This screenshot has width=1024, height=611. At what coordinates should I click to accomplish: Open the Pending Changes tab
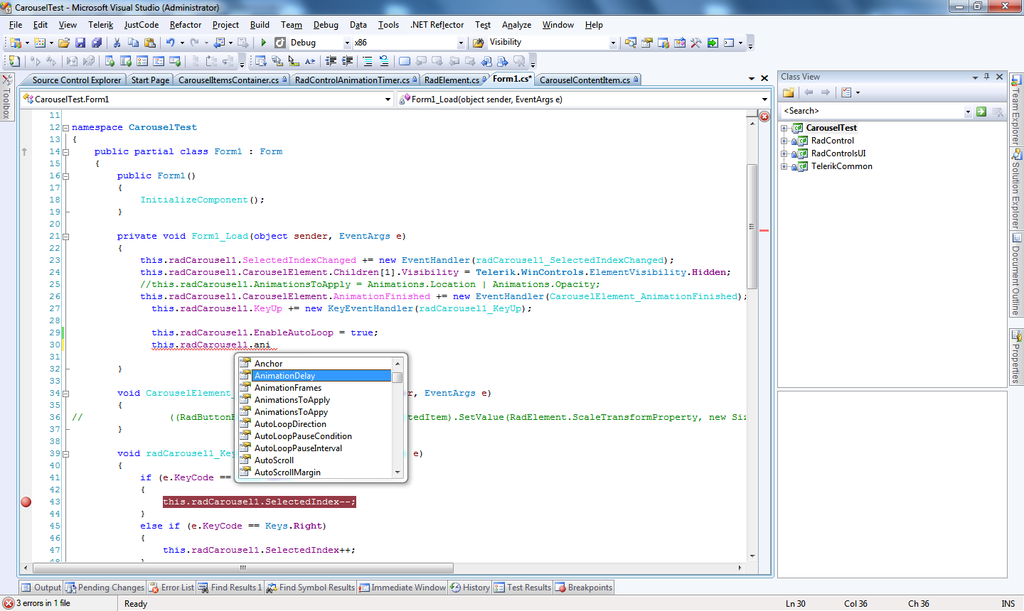tap(105, 588)
